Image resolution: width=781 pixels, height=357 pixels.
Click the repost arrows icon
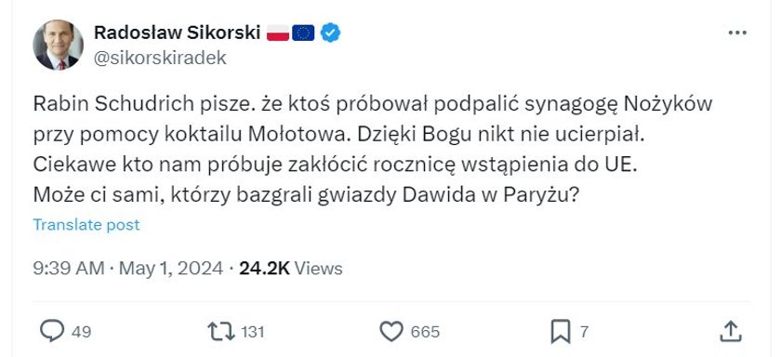pos(221,332)
